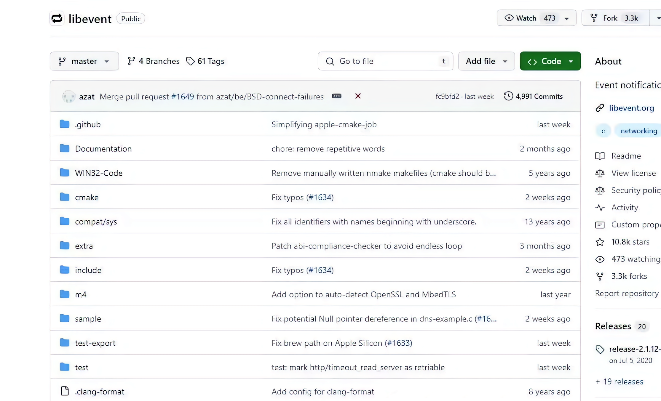This screenshot has height=401, width=661.
Task: Click the star icon beside 10.8k stars
Action: pos(600,242)
